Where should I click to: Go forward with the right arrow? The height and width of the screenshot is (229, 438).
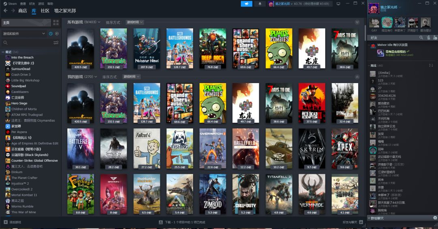pyautogui.click(x=13, y=11)
